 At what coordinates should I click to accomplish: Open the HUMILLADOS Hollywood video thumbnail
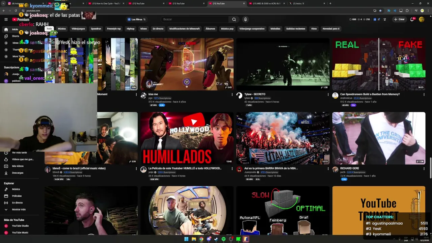(x=187, y=138)
